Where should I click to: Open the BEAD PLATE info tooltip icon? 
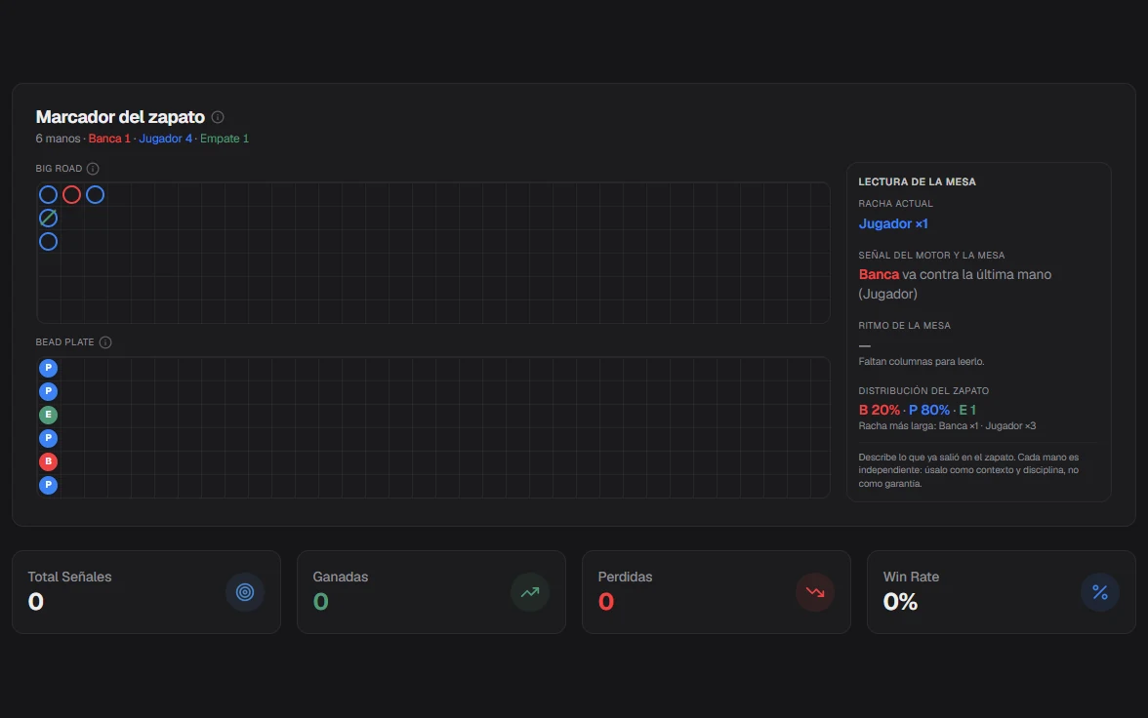(105, 342)
